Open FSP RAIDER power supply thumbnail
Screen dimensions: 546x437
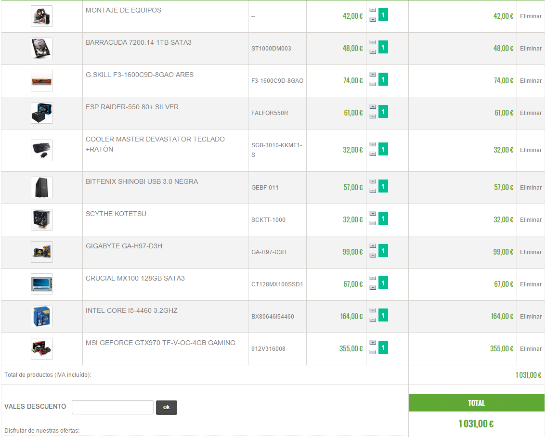pos(41,113)
